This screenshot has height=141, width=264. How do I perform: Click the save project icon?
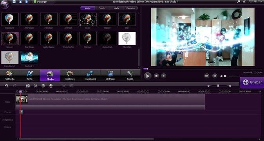(x=14, y=2)
